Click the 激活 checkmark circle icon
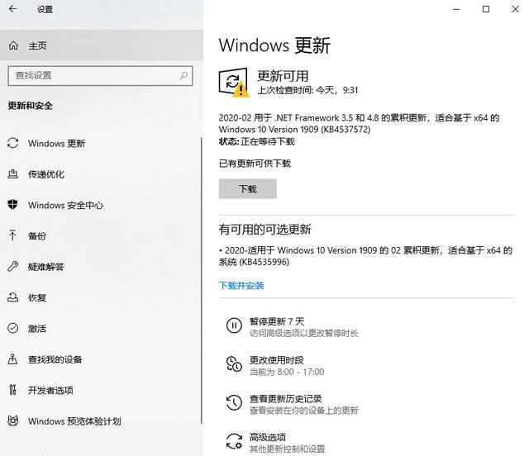The height and width of the screenshot is (456, 529). click(x=13, y=328)
